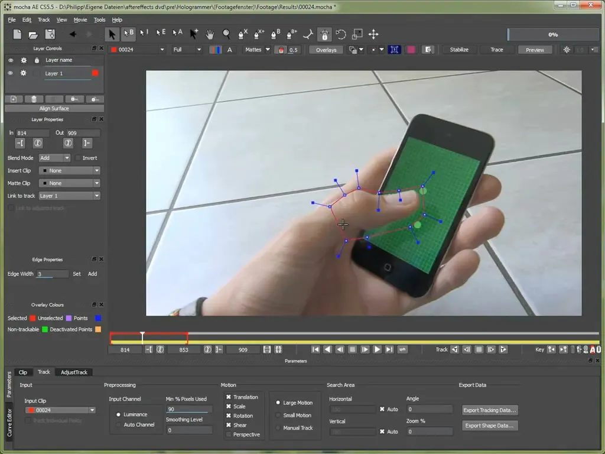Toggle the Invert checkbox
605x454 pixels.
tap(78, 158)
